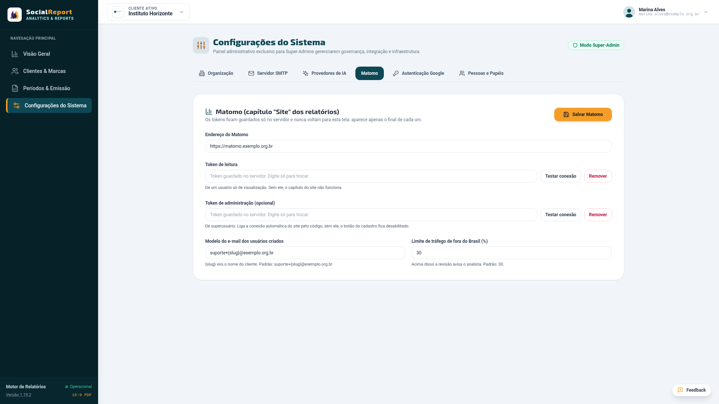Focus the Limite de tráfego field

point(512,253)
